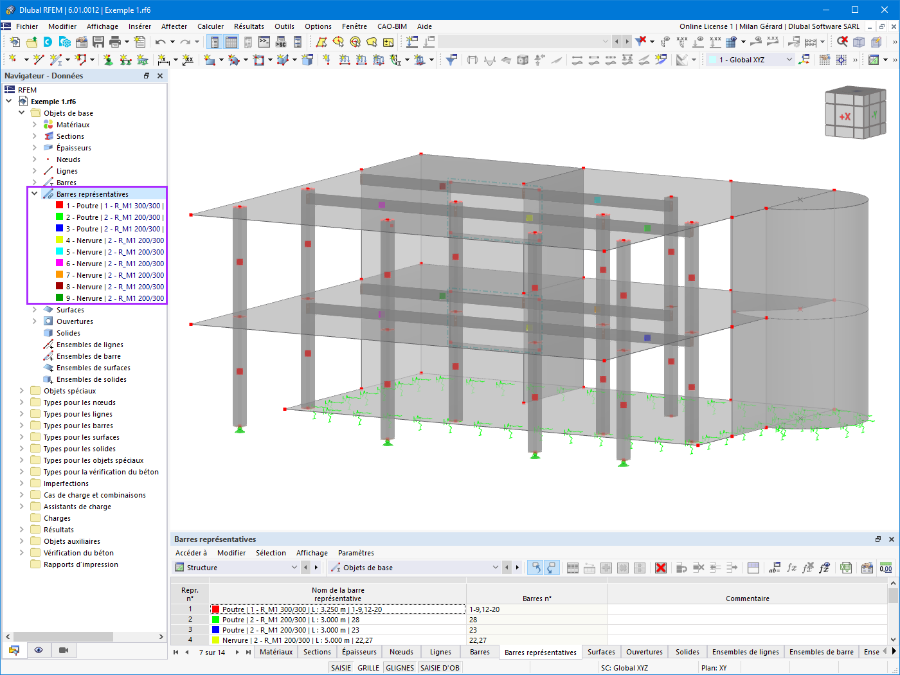Click the fx formula icon in table toolbar
The width and height of the screenshot is (900, 675).
(x=791, y=568)
